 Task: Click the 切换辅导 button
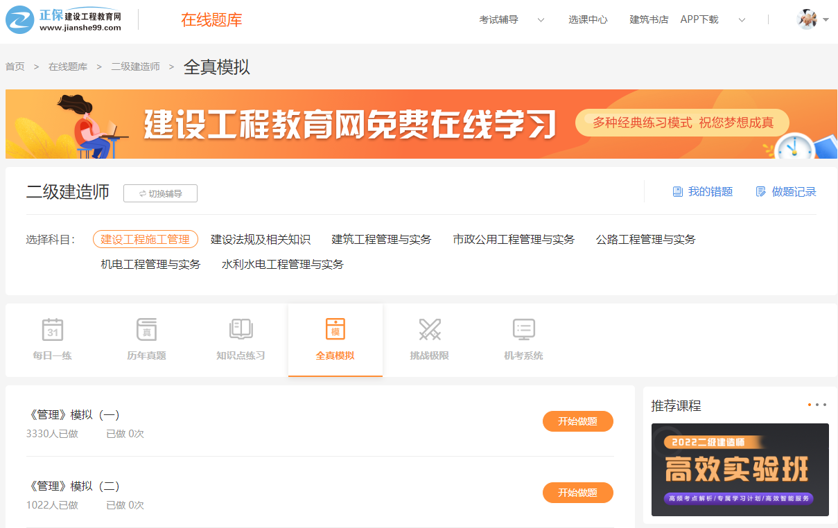pyautogui.click(x=160, y=193)
